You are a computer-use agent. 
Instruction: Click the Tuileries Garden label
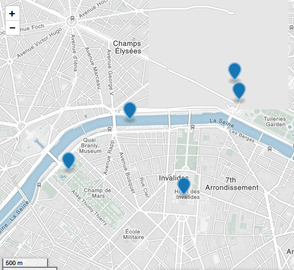(275, 121)
